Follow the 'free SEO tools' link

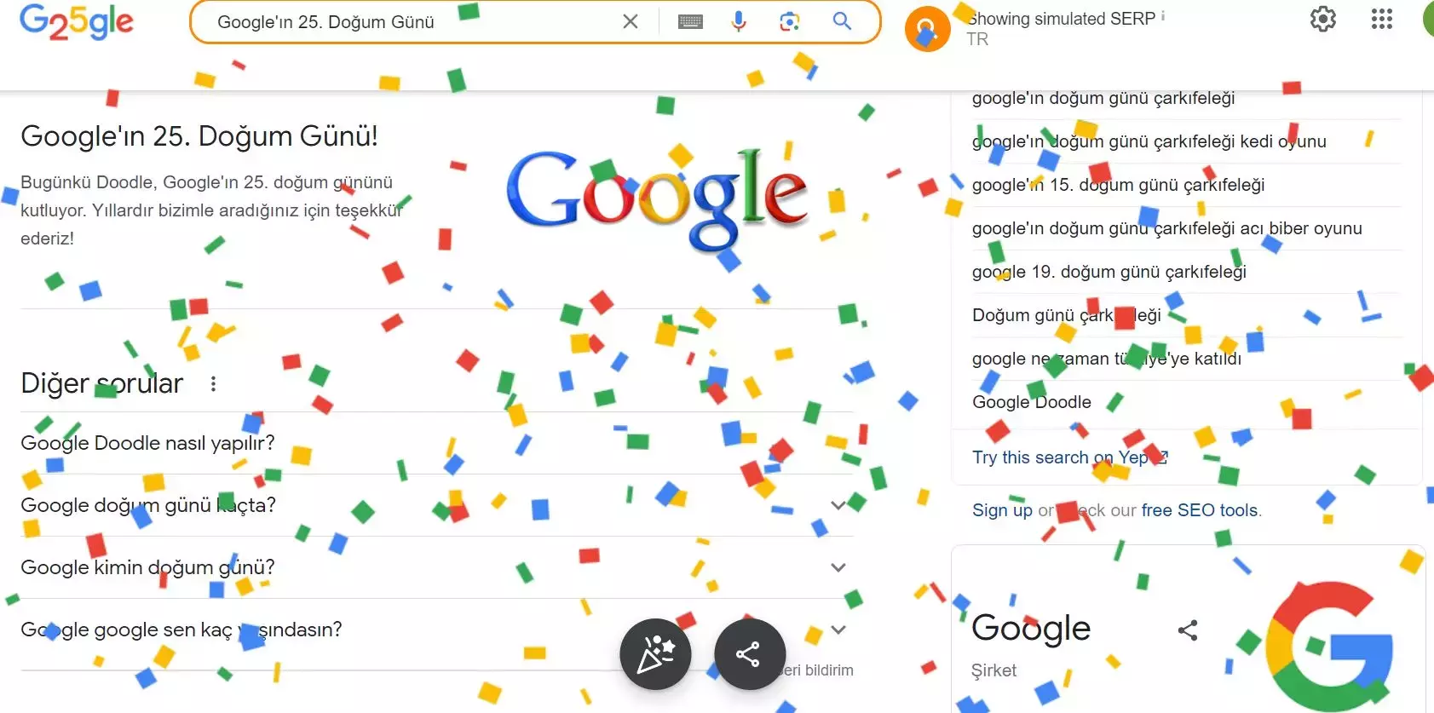[x=1200, y=510]
